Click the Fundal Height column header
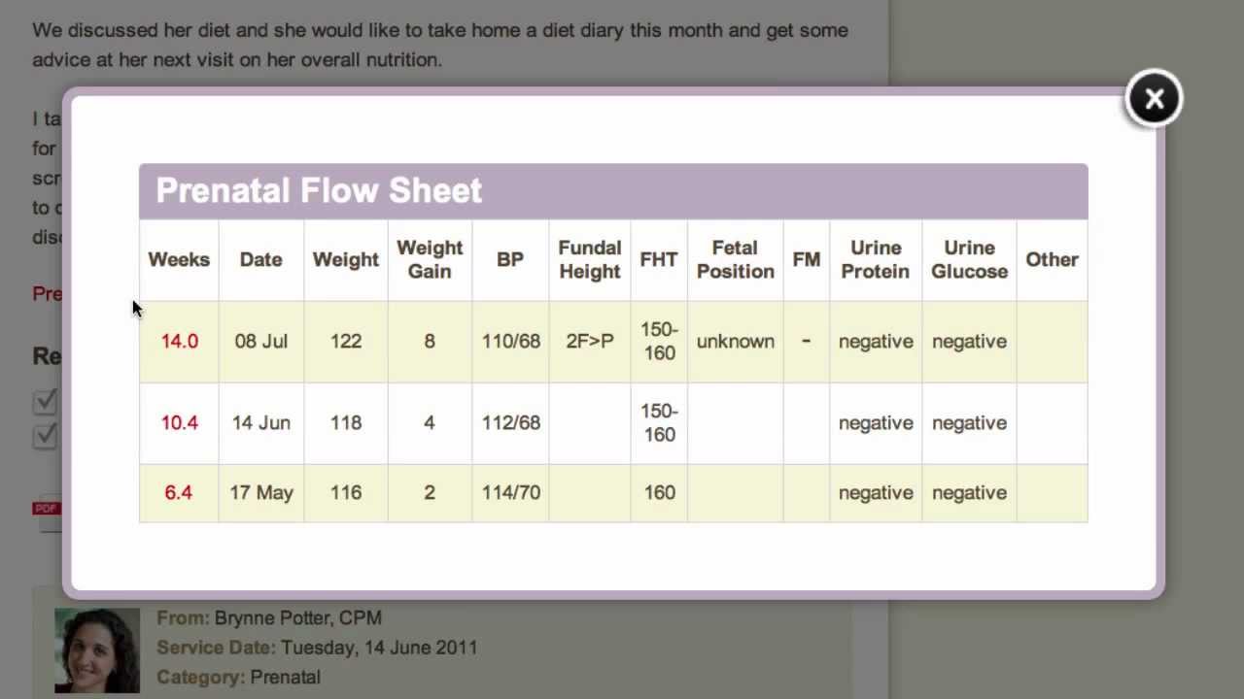This screenshot has height=699, width=1244. click(589, 260)
